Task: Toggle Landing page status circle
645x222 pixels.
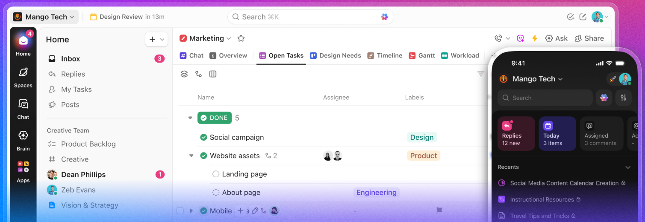Action: (x=216, y=174)
